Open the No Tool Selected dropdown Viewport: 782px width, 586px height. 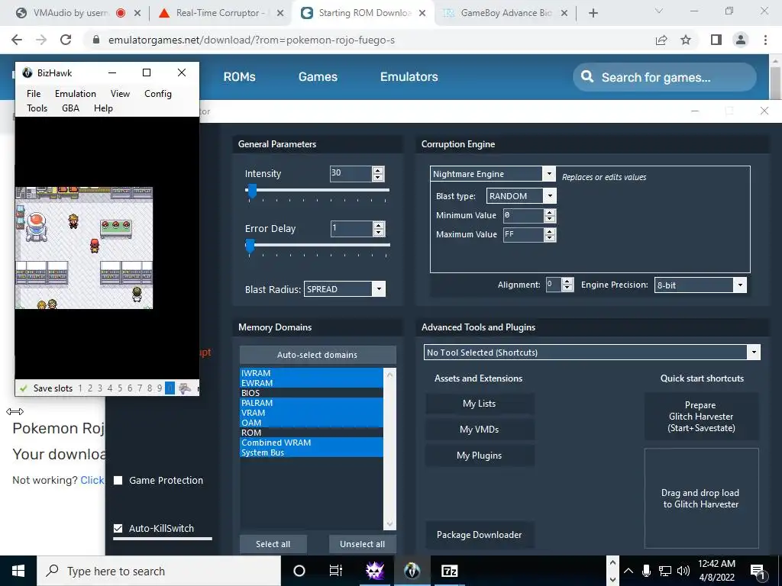click(754, 353)
